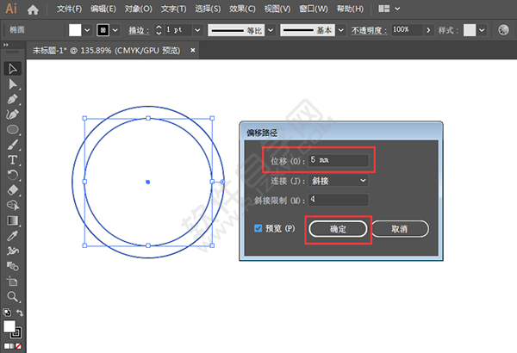Select the Zoom tool
Image resolution: width=517 pixels, height=353 pixels.
(13, 297)
